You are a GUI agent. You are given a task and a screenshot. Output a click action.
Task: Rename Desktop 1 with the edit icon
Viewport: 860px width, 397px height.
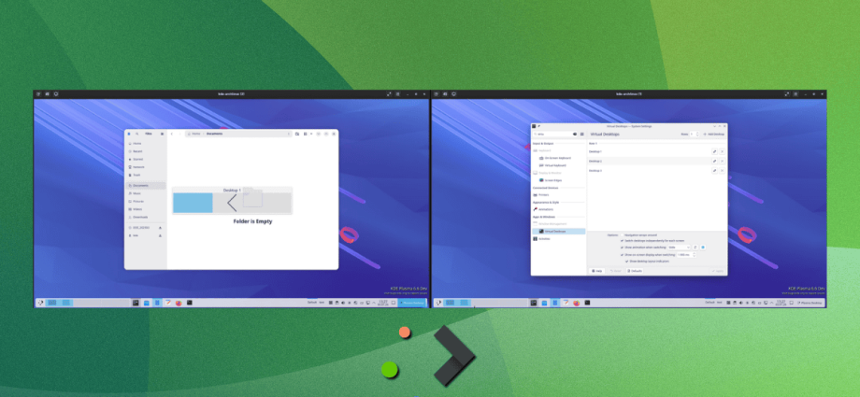[715, 151]
